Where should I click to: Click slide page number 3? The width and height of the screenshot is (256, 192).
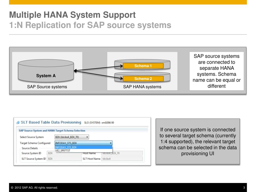tap(244, 188)
